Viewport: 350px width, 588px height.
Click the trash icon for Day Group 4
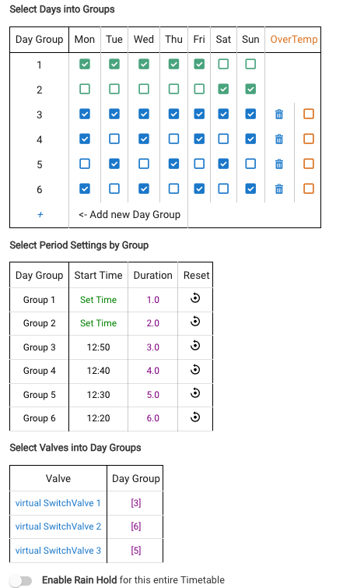tap(279, 139)
